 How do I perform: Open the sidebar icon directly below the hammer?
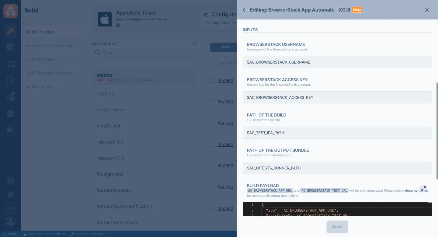pos(11,47)
